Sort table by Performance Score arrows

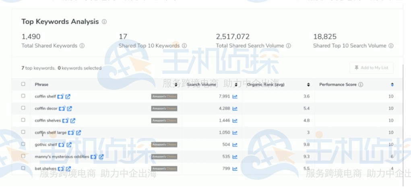coord(392,85)
